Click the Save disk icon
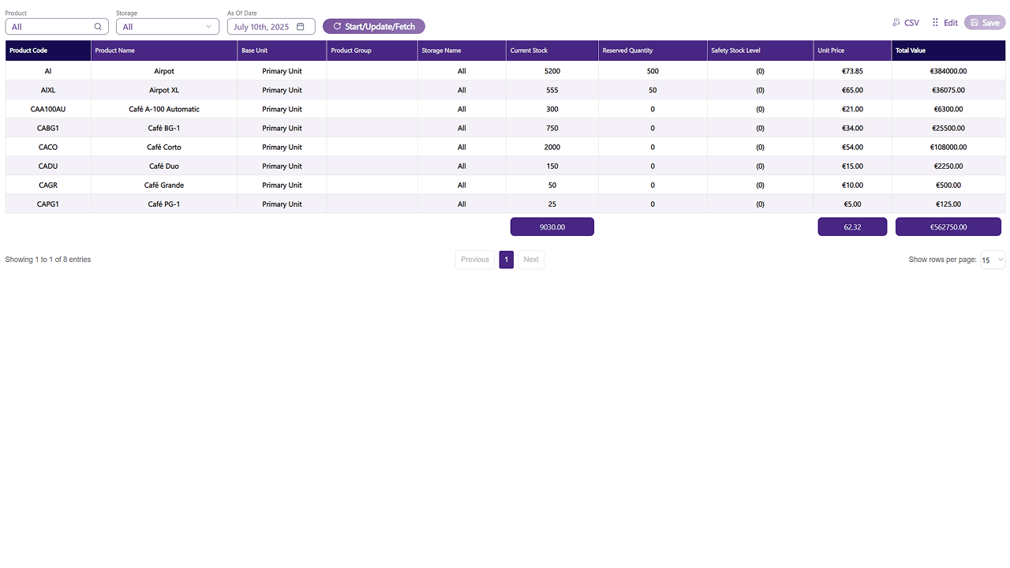The height and width of the screenshot is (568, 1010). coord(973,22)
